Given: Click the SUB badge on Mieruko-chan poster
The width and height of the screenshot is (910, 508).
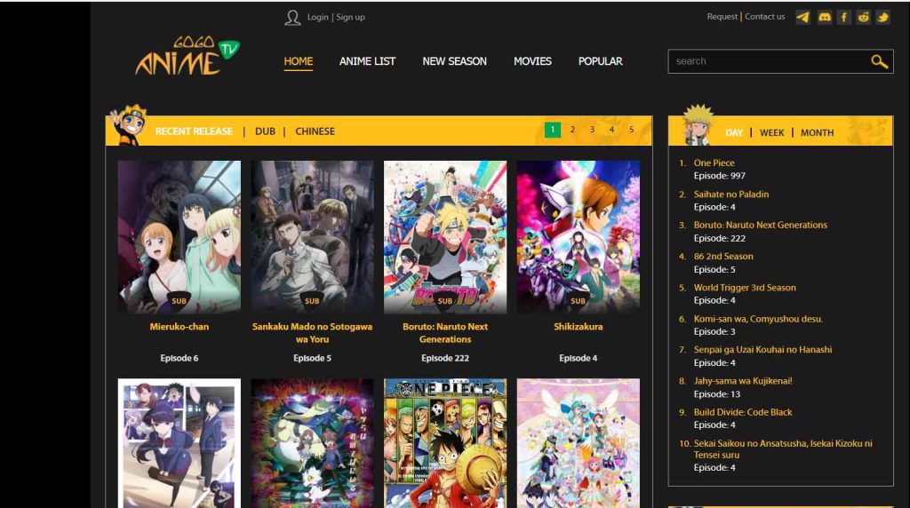Looking at the screenshot, I should [180, 301].
